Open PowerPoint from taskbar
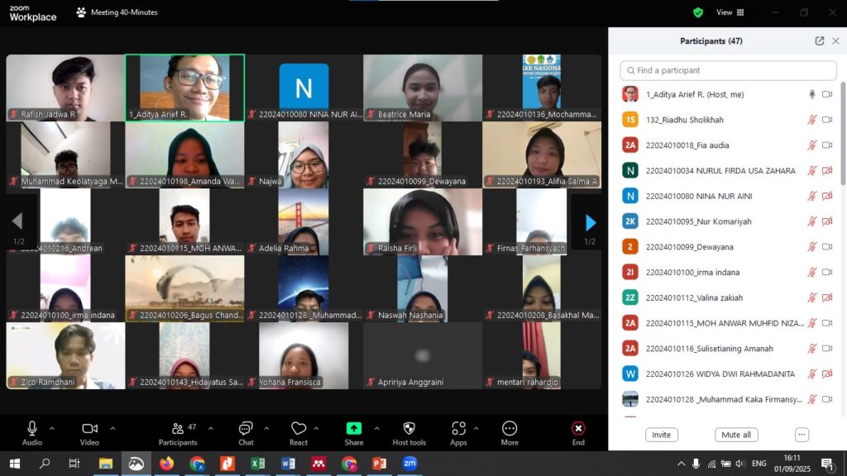Screen dimensions: 847x476 click(x=379, y=464)
